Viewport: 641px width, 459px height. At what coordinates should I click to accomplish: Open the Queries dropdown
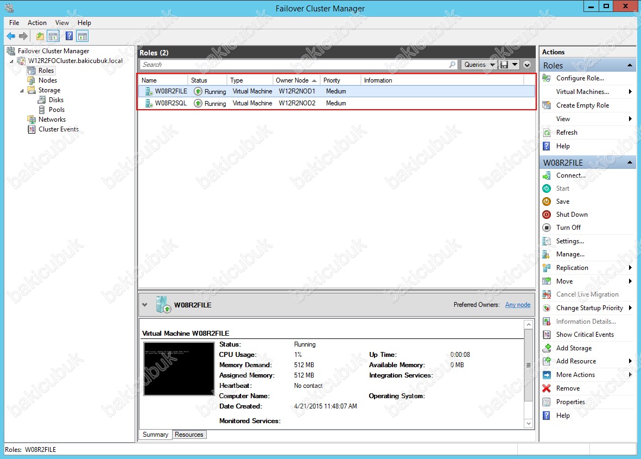pyautogui.click(x=479, y=65)
